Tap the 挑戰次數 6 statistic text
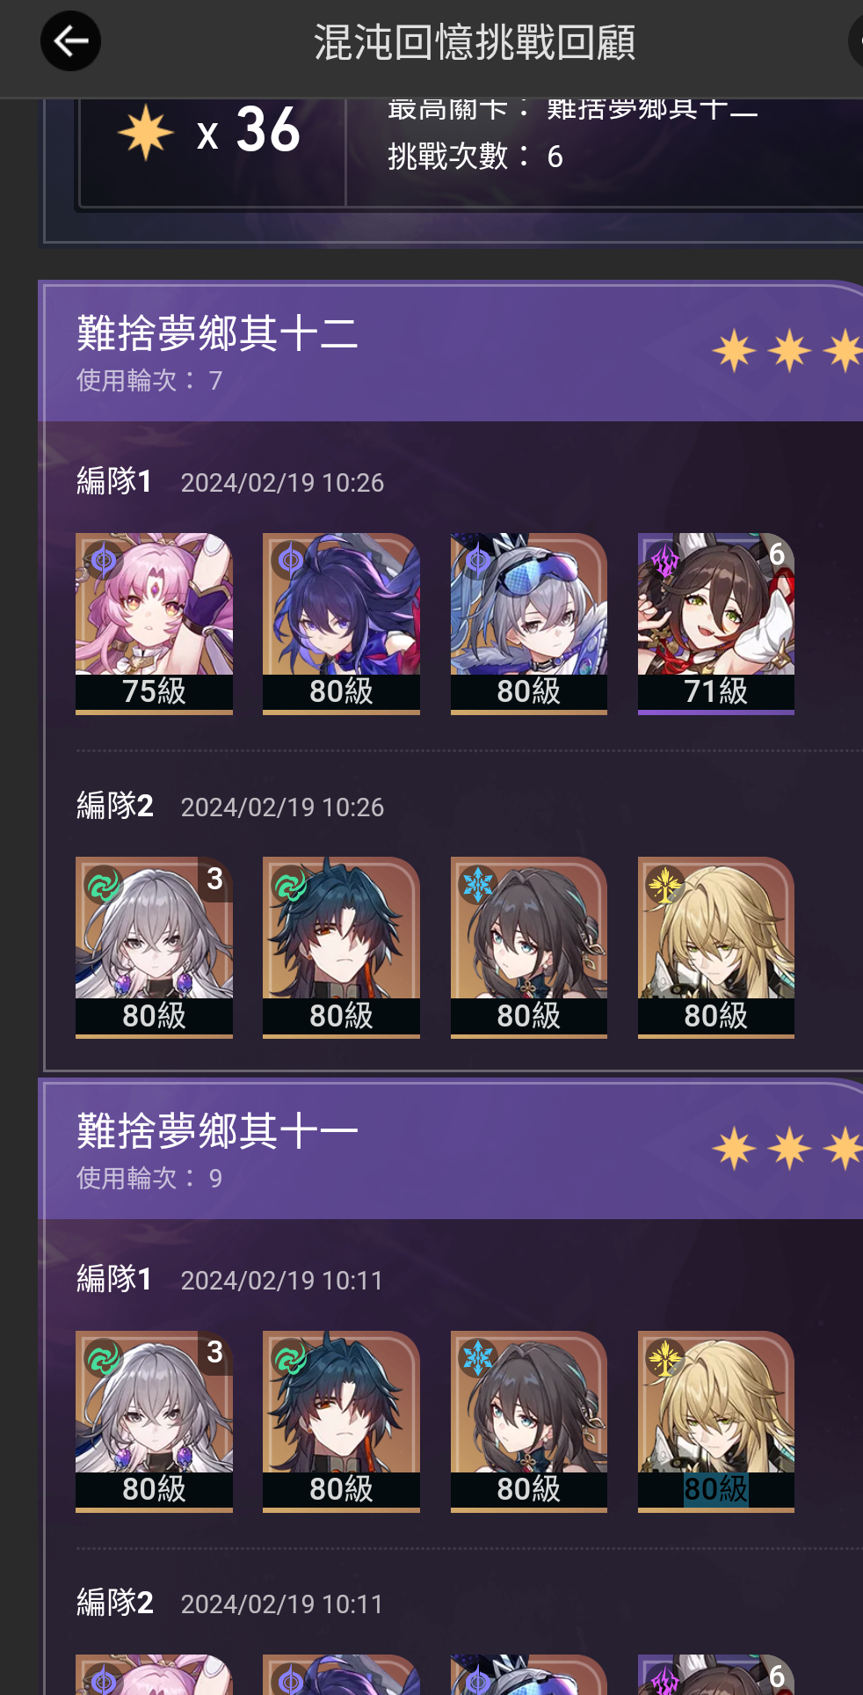863x1695 pixels. click(475, 157)
